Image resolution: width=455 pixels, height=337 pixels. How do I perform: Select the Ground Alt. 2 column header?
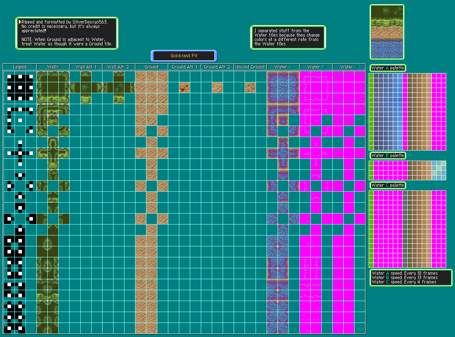pyautogui.click(x=217, y=67)
